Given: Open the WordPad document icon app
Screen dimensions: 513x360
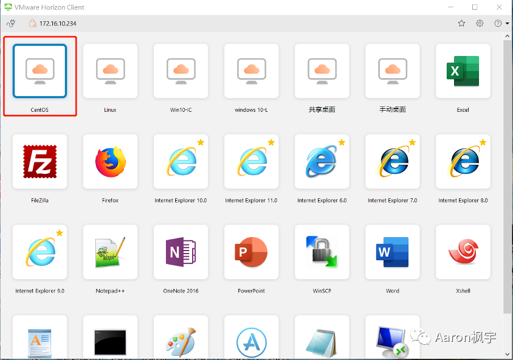Looking at the screenshot, I should tap(40, 337).
